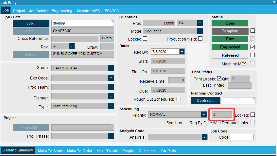The image size is (277, 156).
Task: Switch to the Project tab
Action: [19, 11]
